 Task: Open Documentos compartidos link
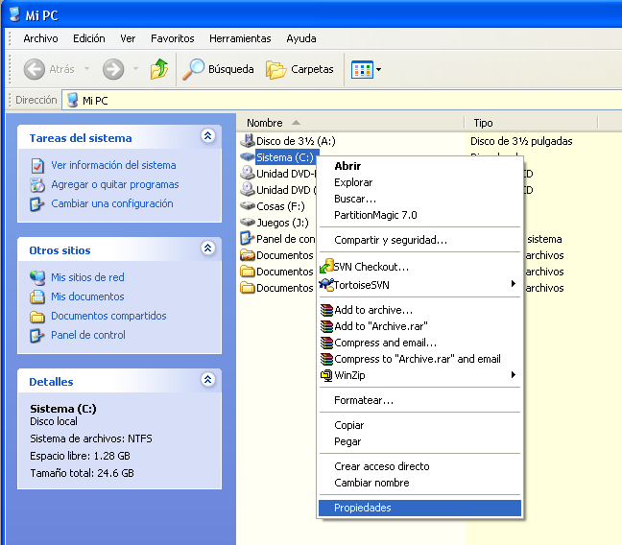[108, 316]
